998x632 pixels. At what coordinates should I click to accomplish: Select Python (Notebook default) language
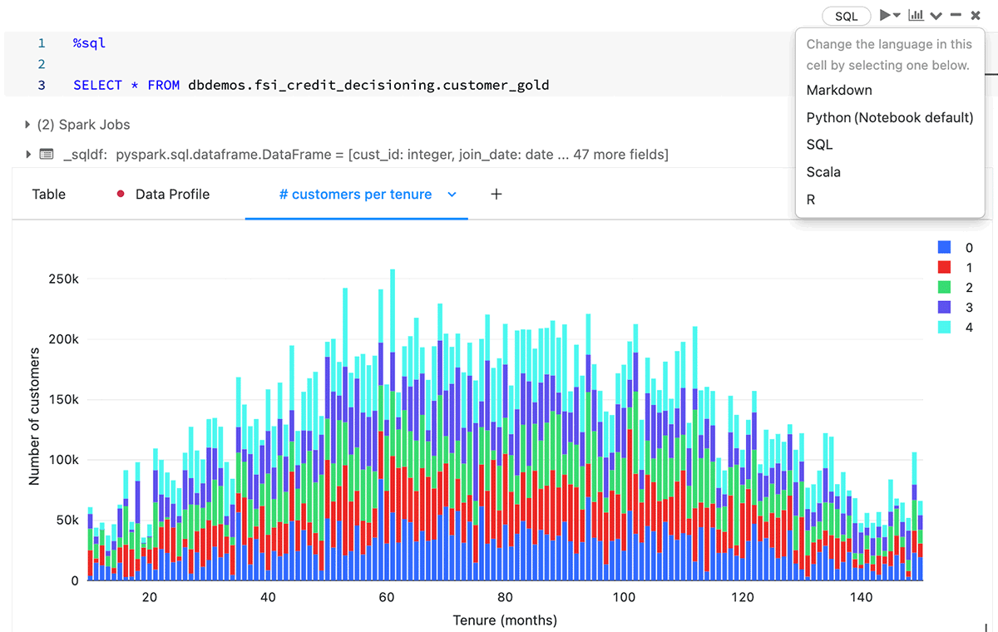point(889,117)
